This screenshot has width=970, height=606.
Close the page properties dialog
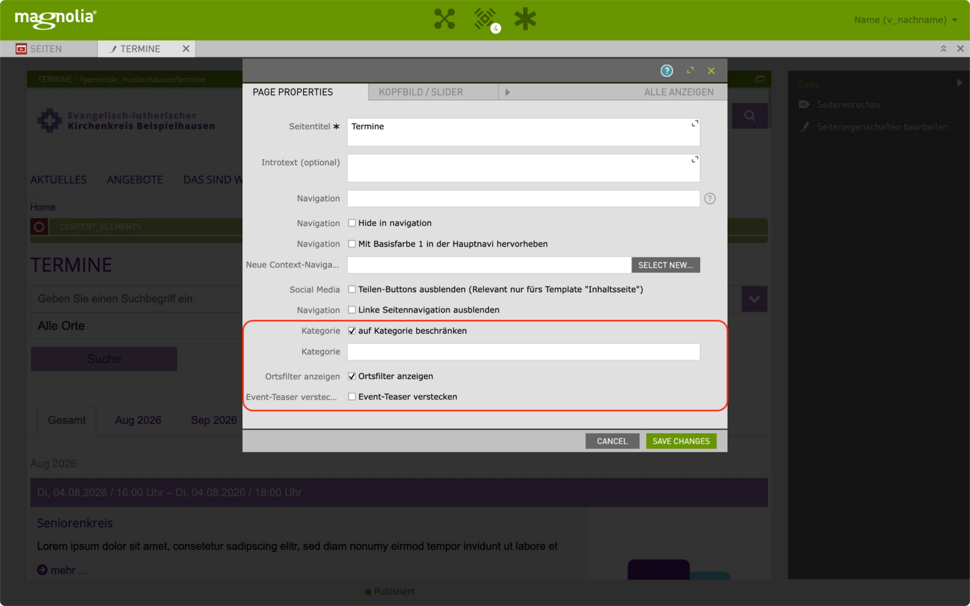click(x=711, y=71)
